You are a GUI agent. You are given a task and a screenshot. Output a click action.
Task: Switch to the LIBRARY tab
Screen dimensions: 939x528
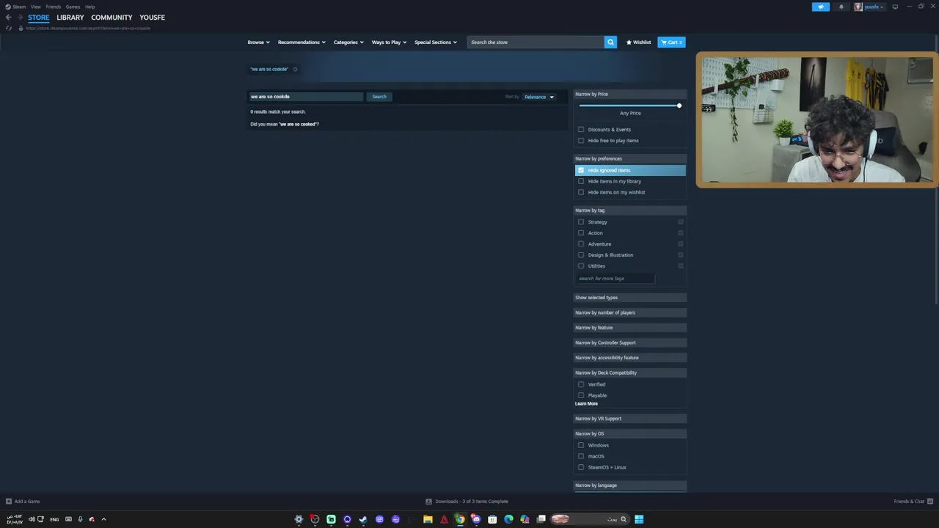70,18
